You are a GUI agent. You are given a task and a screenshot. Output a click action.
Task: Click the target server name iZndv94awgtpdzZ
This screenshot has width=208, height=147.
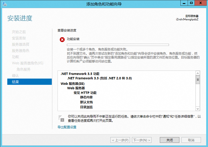[x=187, y=19]
